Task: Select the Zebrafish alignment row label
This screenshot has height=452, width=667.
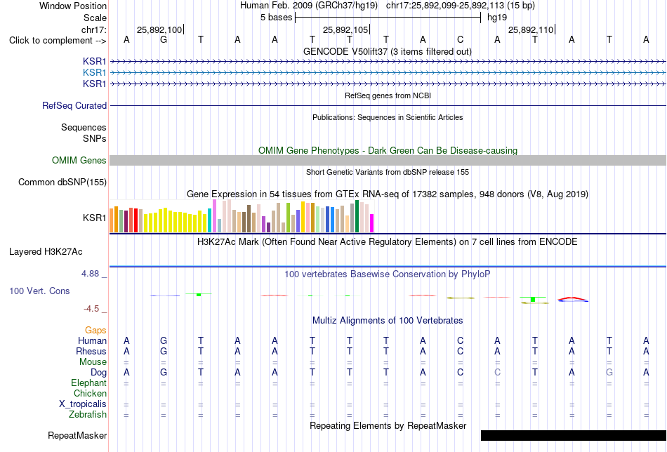Action: (88, 415)
